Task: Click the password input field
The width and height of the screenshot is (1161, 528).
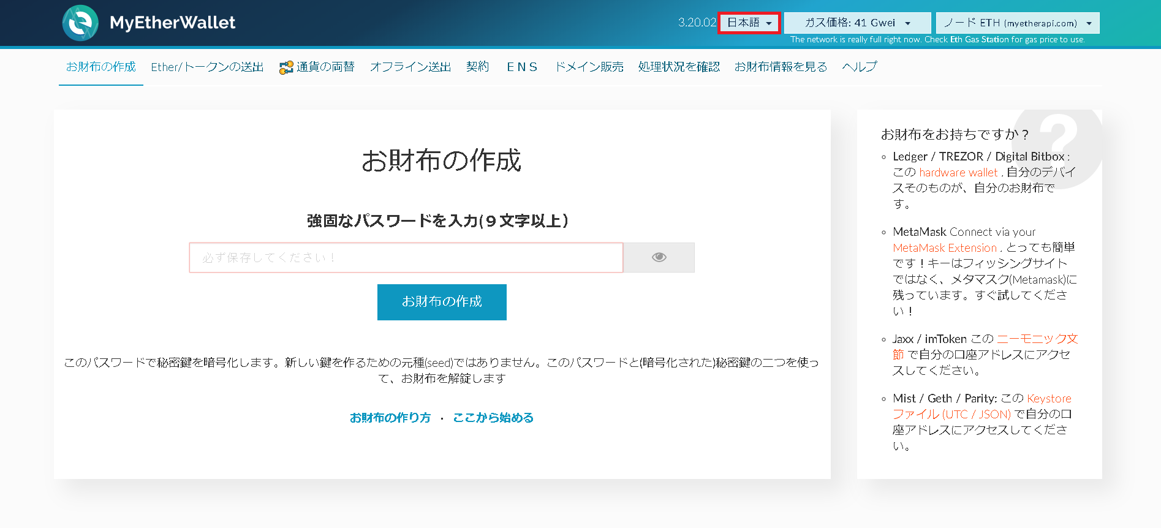Action: 406,257
